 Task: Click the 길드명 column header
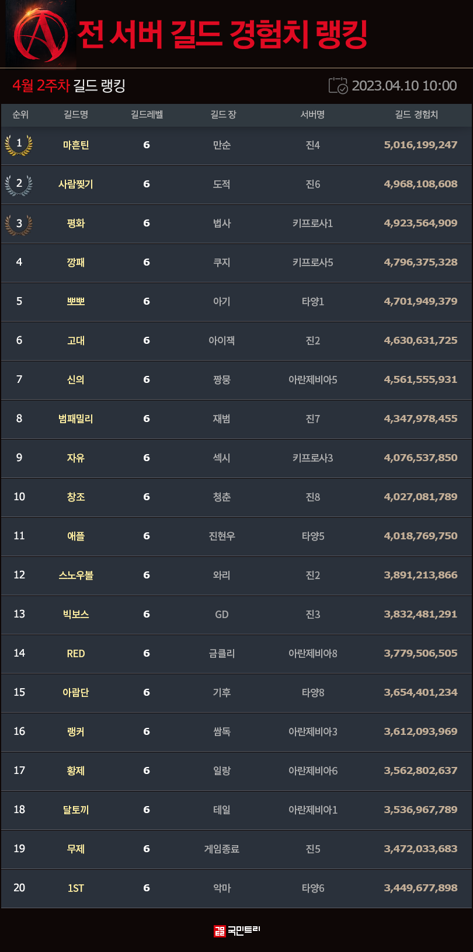coord(76,115)
